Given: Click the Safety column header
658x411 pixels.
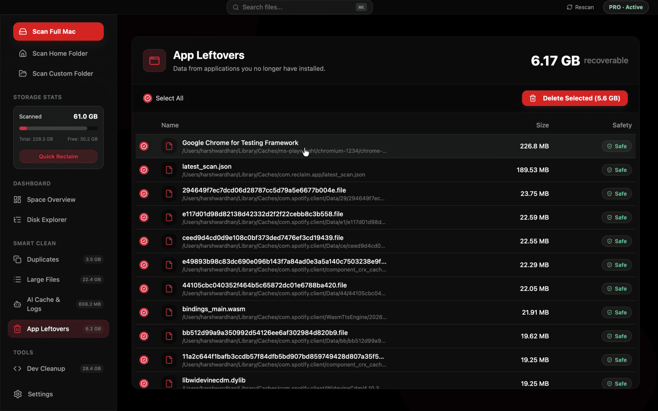Looking at the screenshot, I should [622, 125].
